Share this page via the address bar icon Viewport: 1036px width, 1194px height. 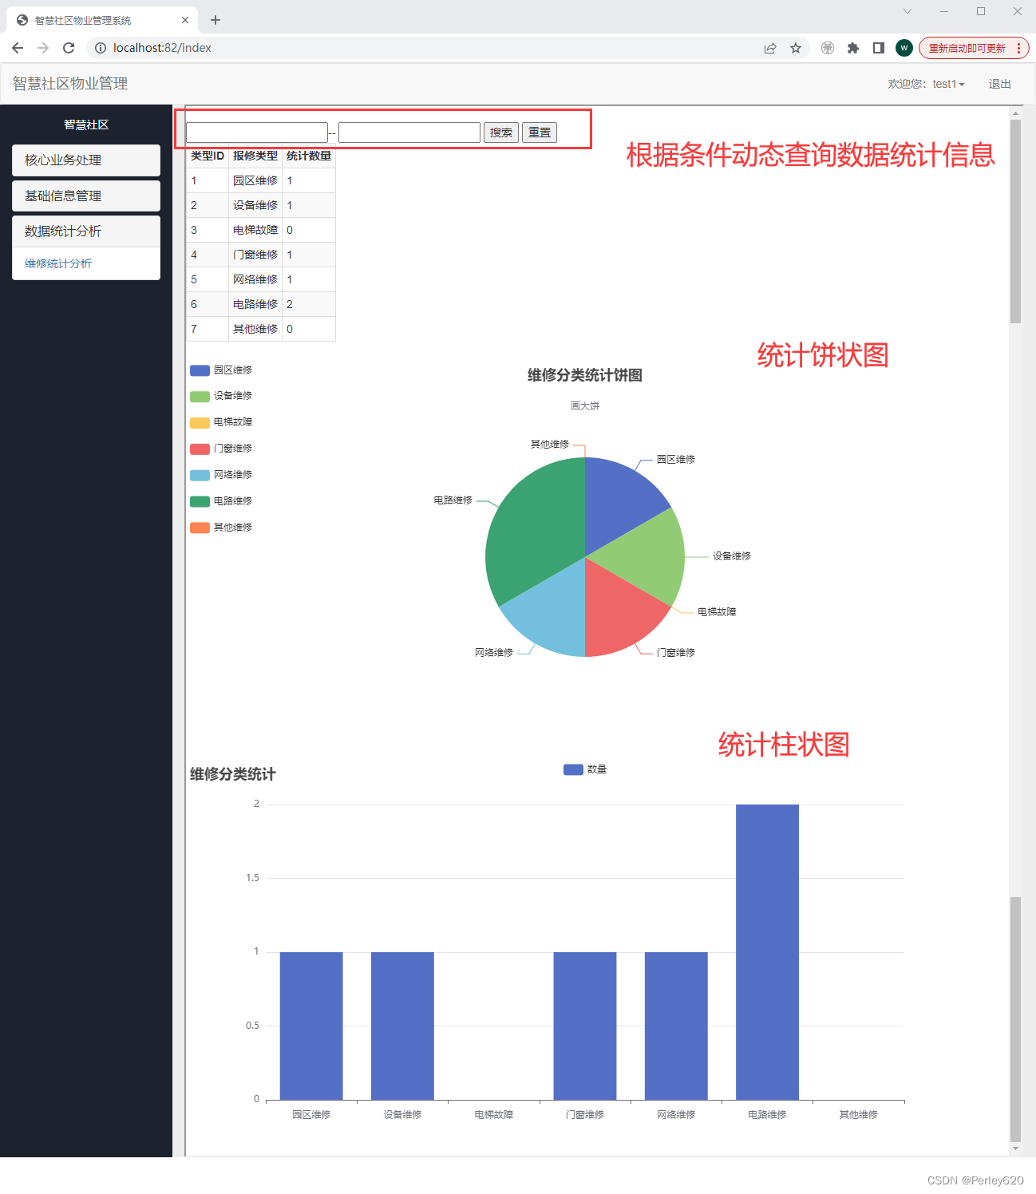770,48
